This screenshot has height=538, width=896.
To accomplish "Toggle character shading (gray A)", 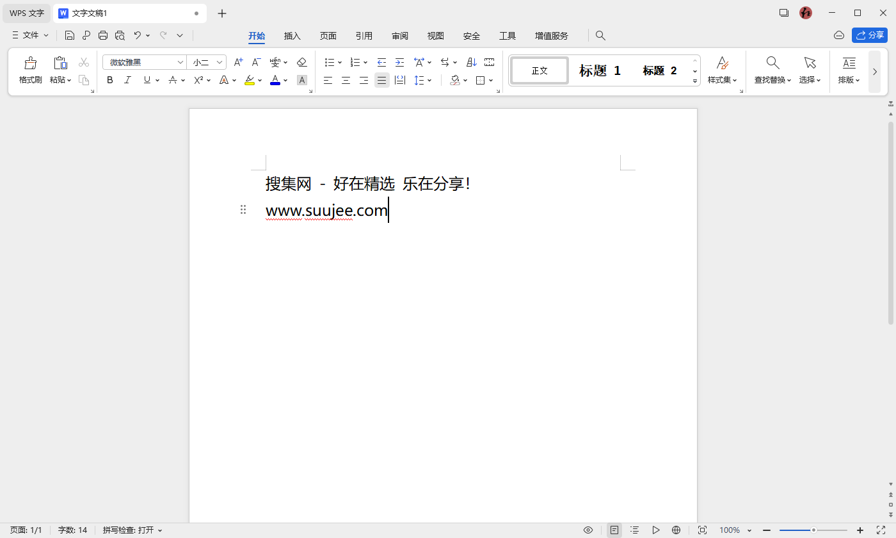I will pos(302,80).
